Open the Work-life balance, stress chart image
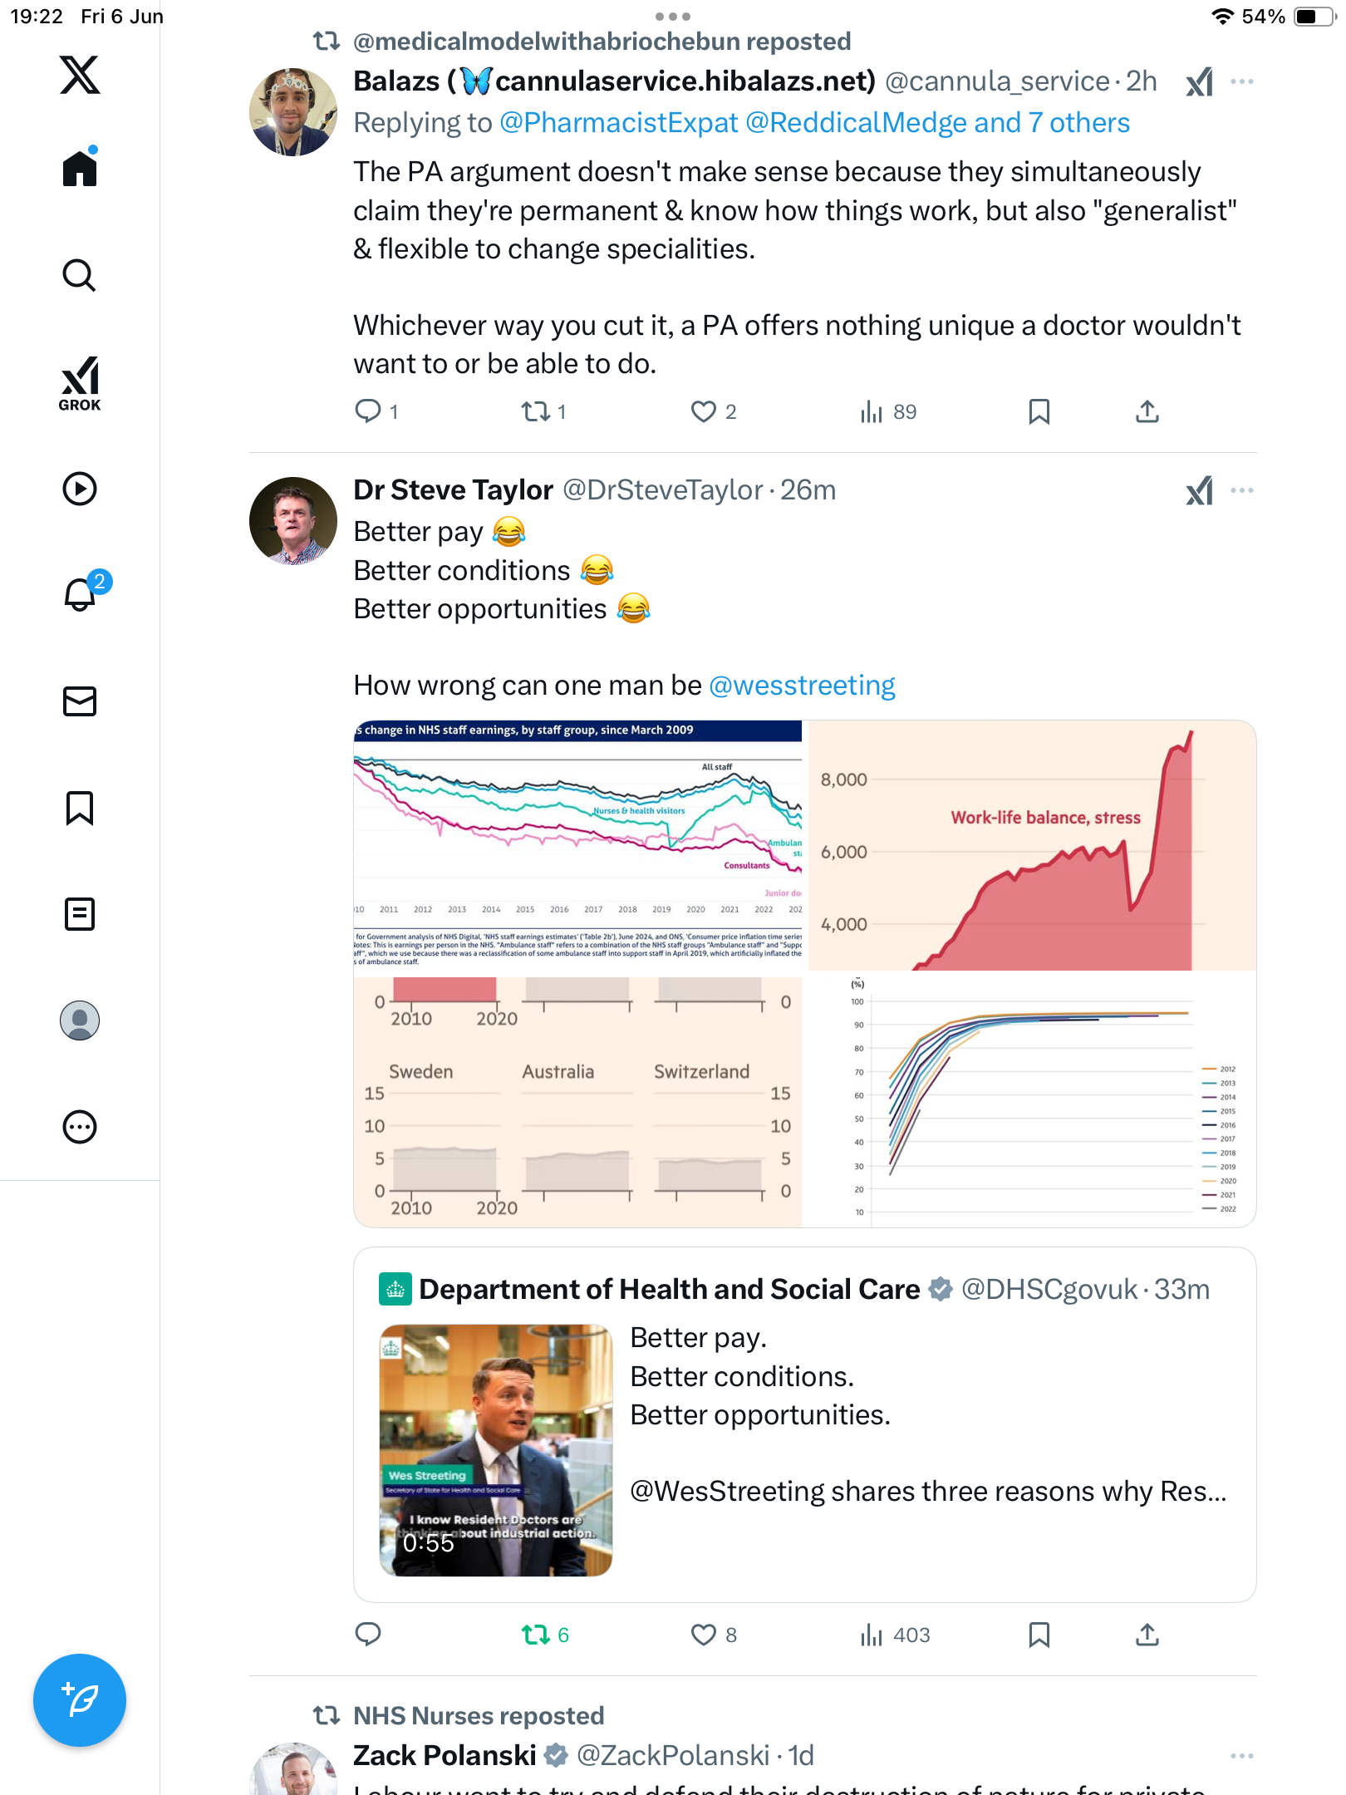This screenshot has height=1795, width=1346. [1032, 845]
